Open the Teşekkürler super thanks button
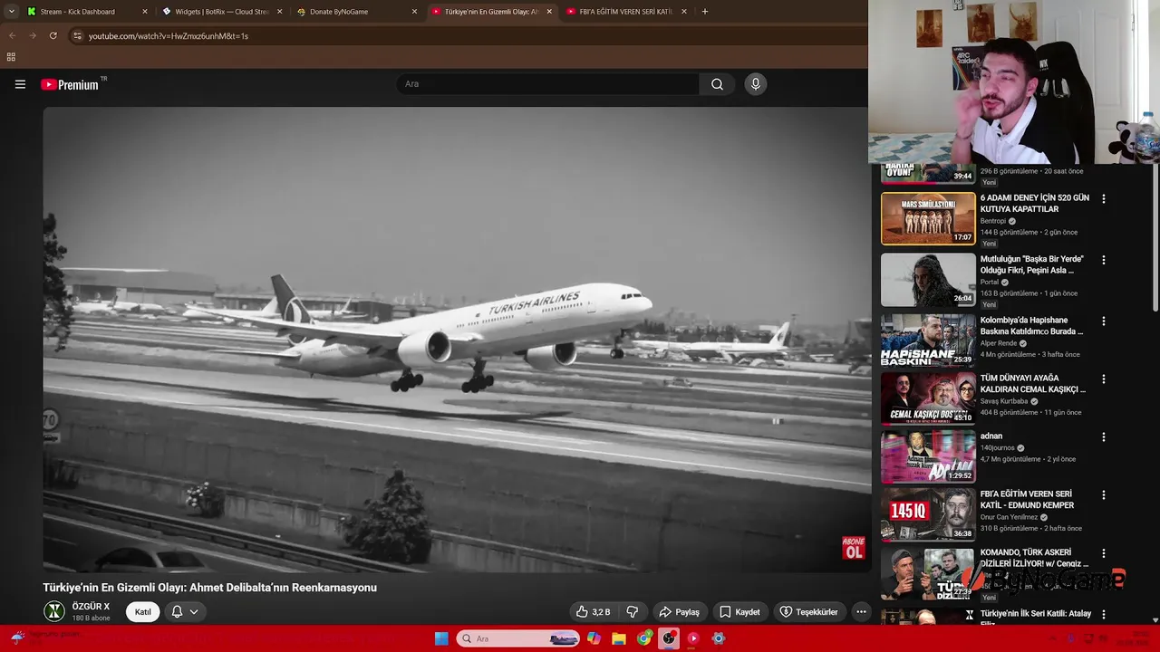The height and width of the screenshot is (652, 1160). click(809, 612)
